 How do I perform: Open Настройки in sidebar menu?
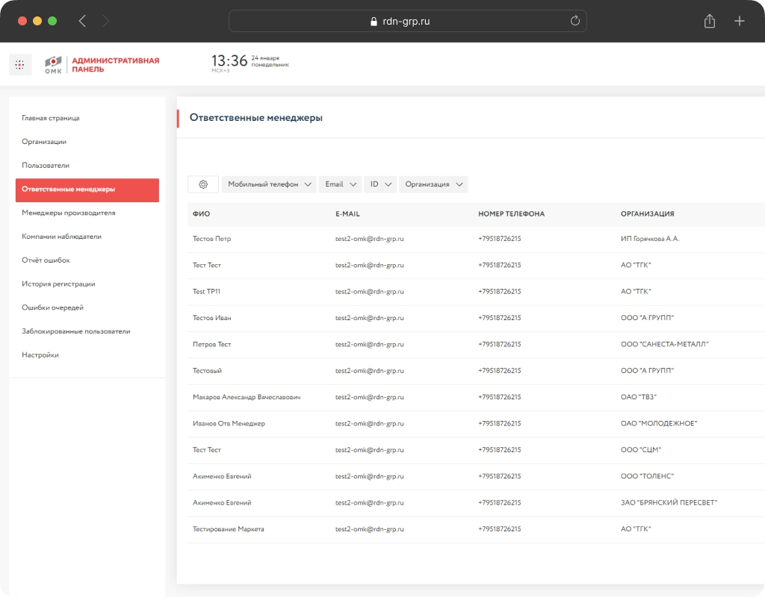(x=40, y=355)
